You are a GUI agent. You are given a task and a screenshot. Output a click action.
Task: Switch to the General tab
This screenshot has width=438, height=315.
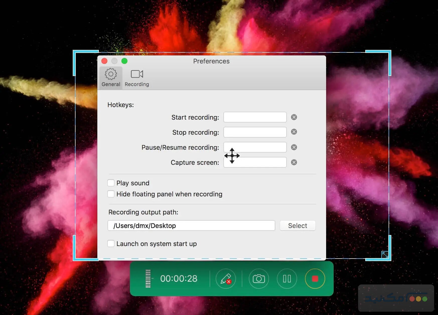(x=110, y=78)
